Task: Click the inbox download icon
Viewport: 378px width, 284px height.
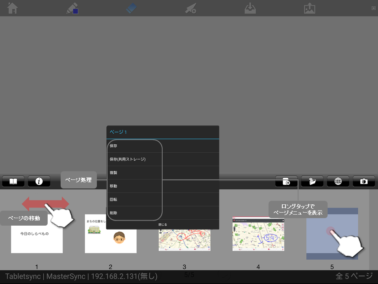Action: point(250,8)
